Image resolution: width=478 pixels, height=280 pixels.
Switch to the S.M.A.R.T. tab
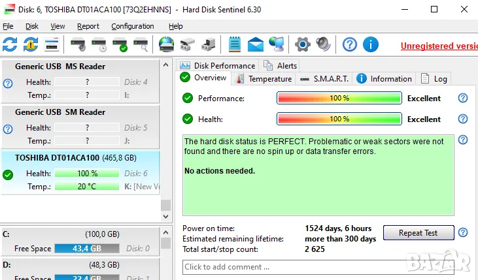coord(324,79)
